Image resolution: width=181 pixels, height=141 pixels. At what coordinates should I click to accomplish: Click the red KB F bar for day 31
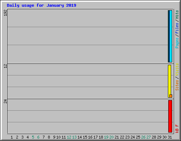[x=170, y=116]
